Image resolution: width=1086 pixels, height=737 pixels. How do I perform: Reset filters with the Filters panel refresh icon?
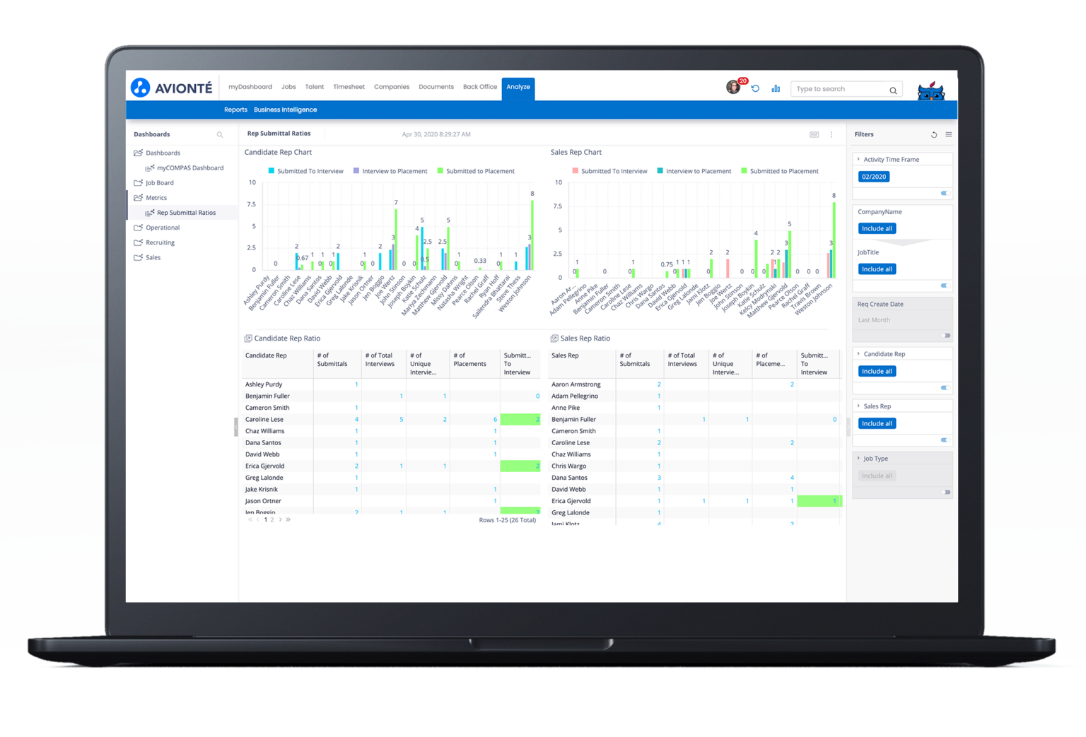[x=934, y=134]
